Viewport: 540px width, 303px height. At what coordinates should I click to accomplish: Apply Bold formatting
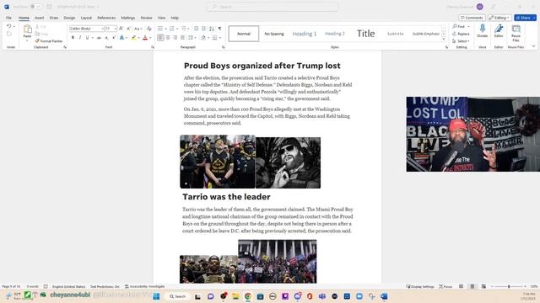[73, 37]
